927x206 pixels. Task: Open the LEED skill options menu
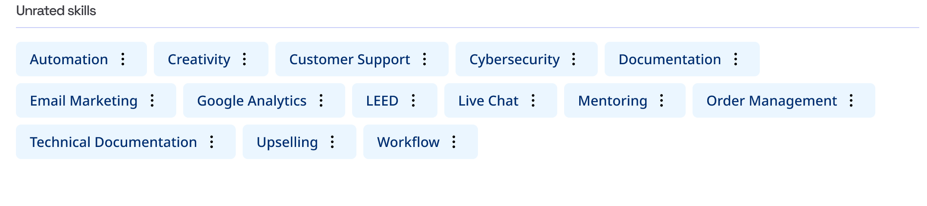[x=413, y=100]
